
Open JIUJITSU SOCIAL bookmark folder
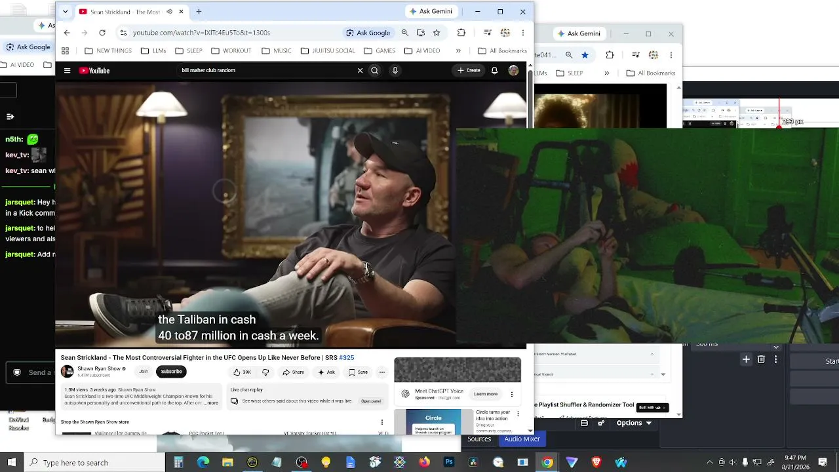(328, 50)
